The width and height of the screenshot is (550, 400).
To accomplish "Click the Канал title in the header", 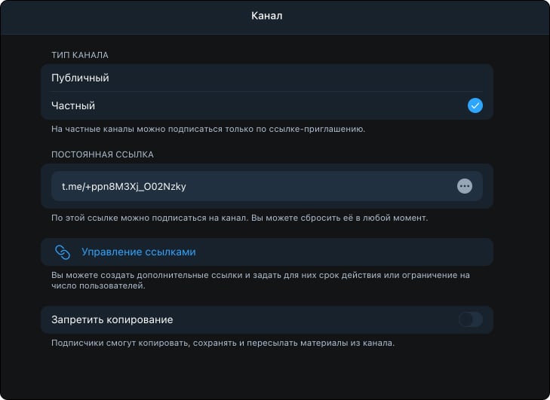I will click(266, 16).
